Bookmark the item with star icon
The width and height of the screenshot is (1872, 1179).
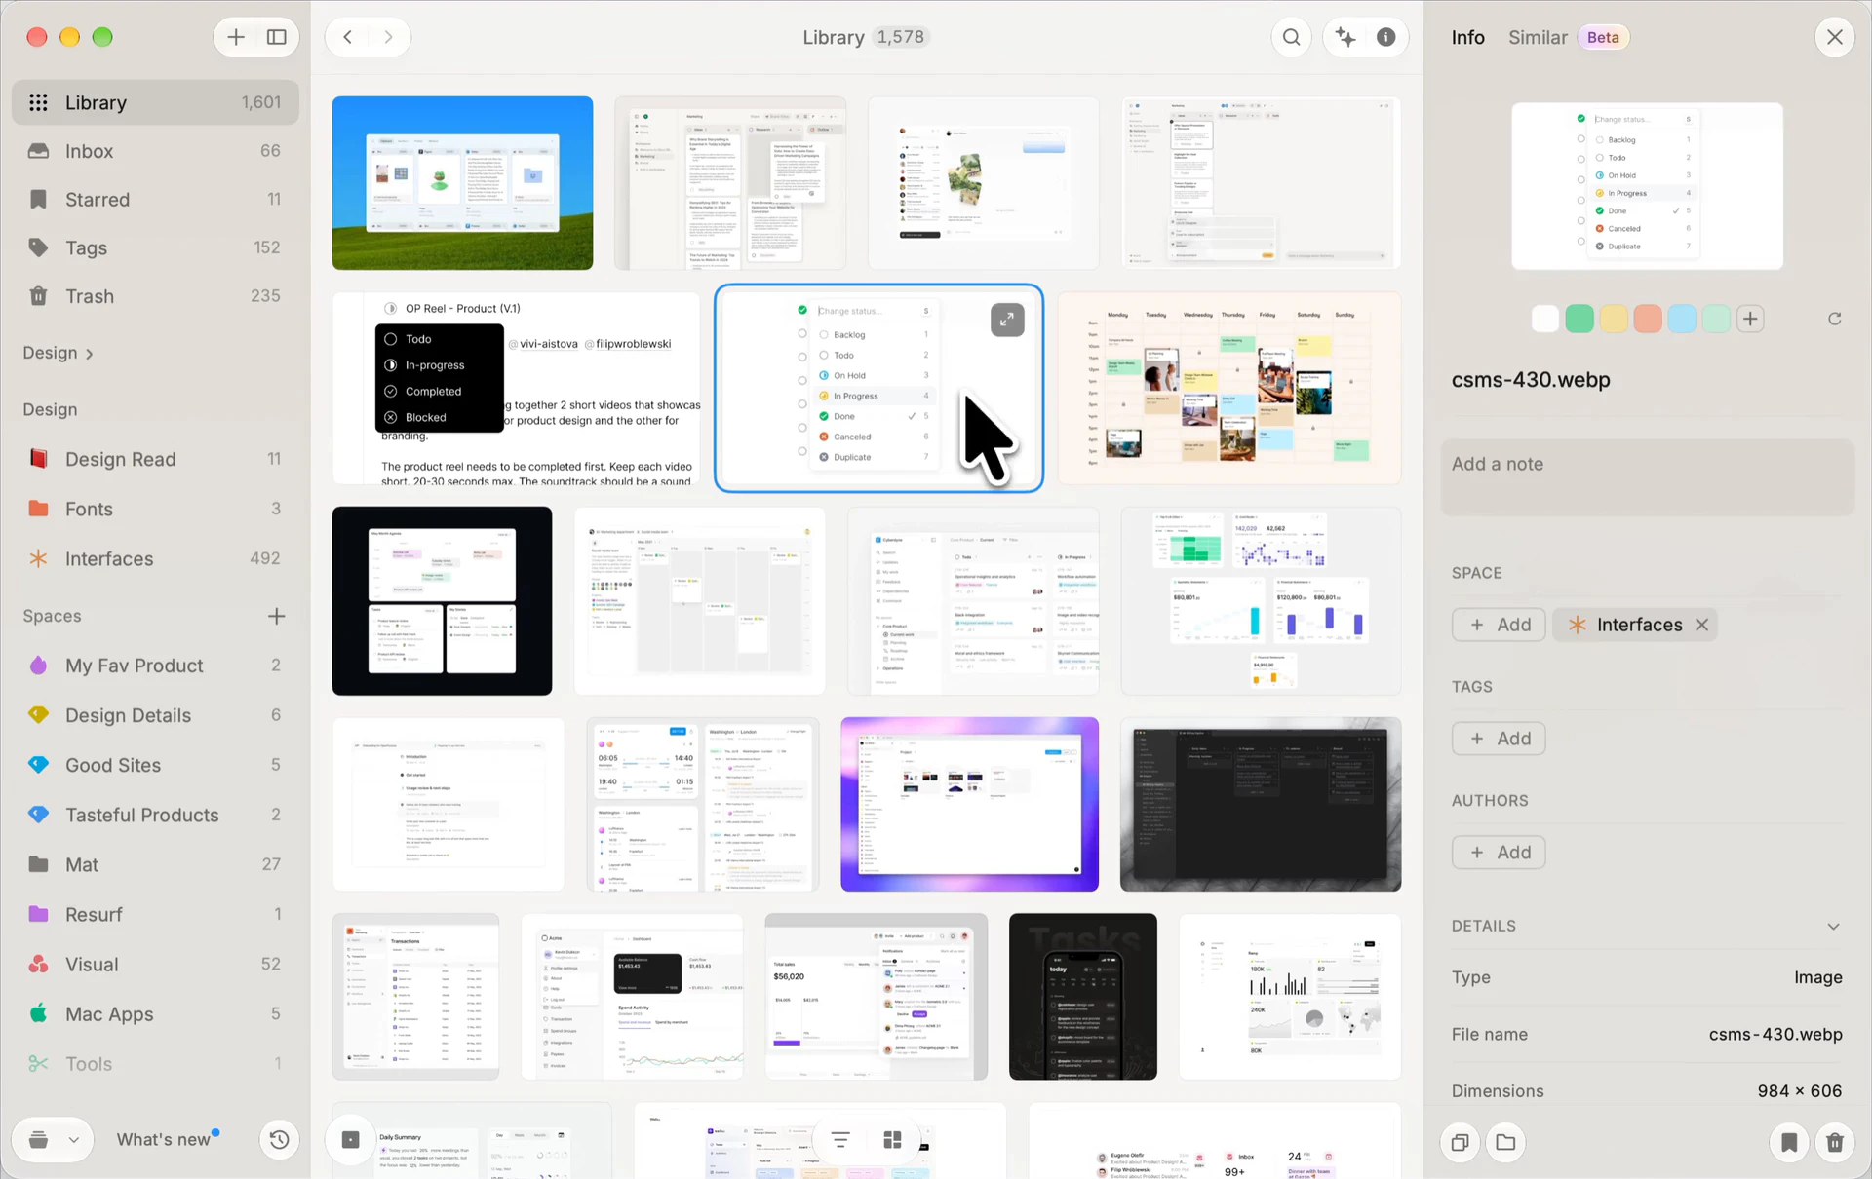point(1789,1142)
